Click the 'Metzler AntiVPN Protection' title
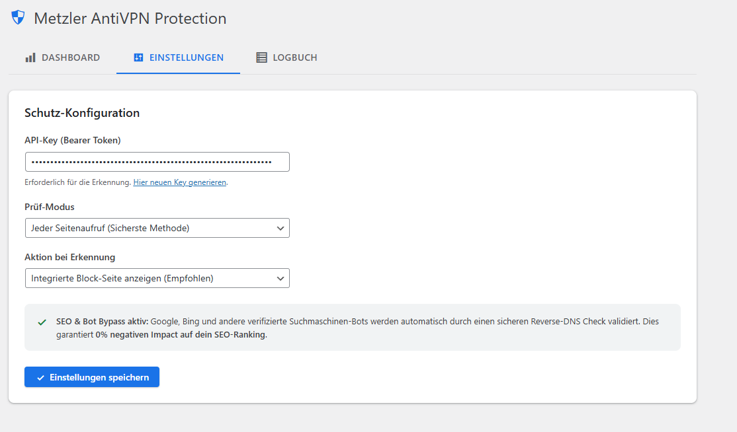Viewport: 737px width, 432px height. pyautogui.click(x=130, y=18)
